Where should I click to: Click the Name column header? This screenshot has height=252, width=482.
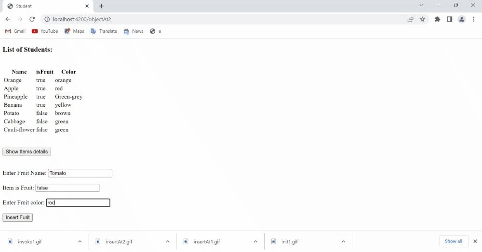pyautogui.click(x=19, y=72)
